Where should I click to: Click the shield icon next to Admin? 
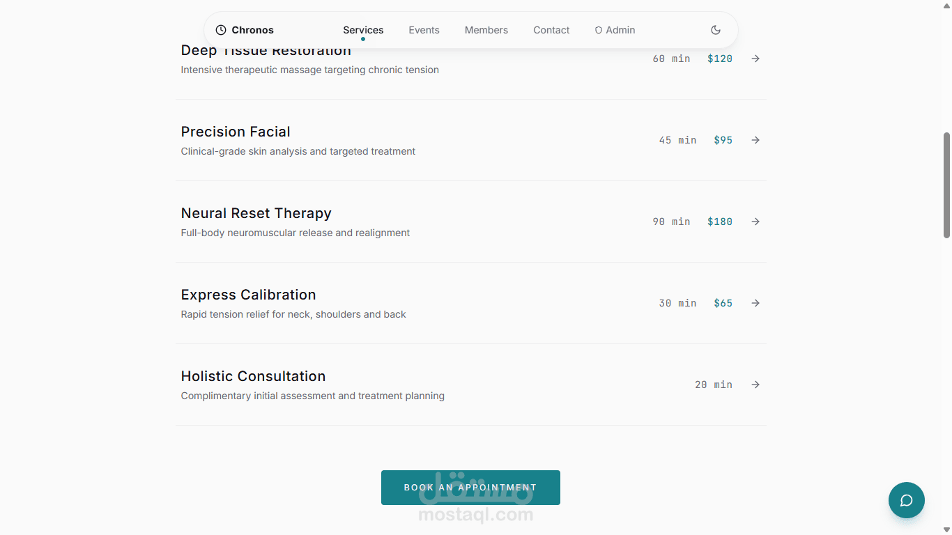coord(598,30)
